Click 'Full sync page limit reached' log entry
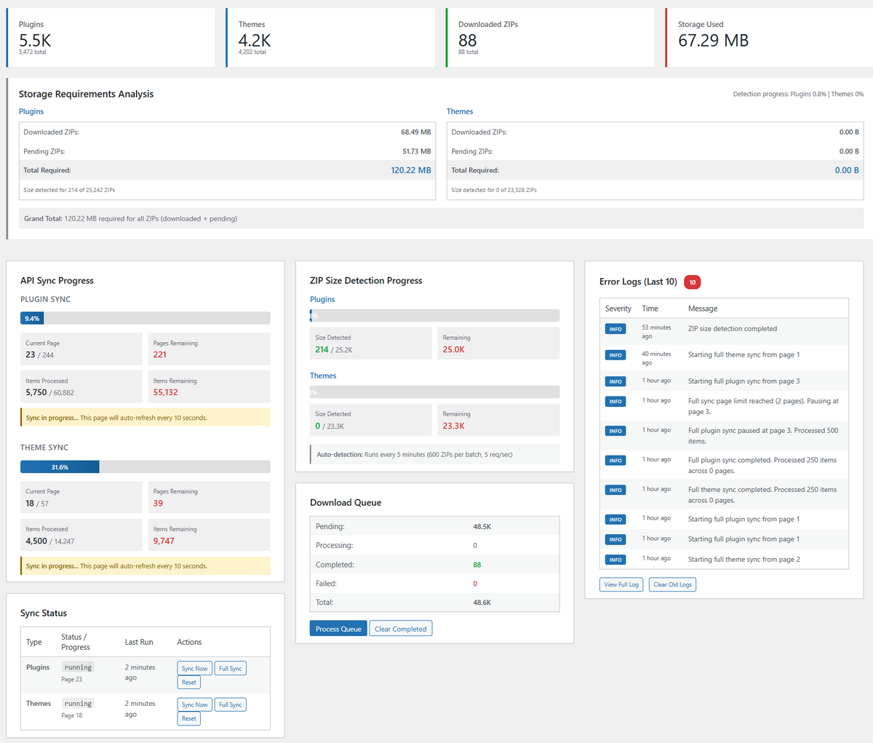873x743 pixels. coord(724,405)
